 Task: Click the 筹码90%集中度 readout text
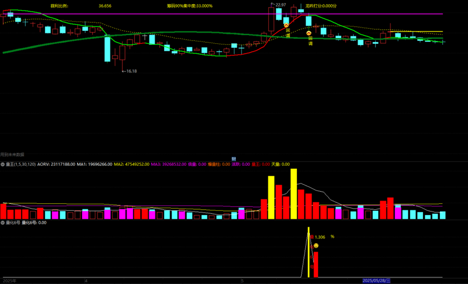(190, 6)
